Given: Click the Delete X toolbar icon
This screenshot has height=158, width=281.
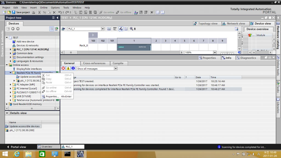Looking at the screenshot, I should click(x=54, y=12).
